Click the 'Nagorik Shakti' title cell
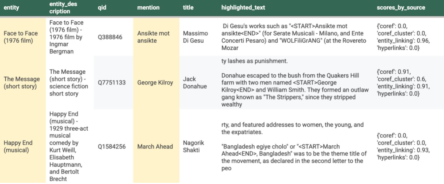Viewport: 444px width, 184px height. click(194, 146)
